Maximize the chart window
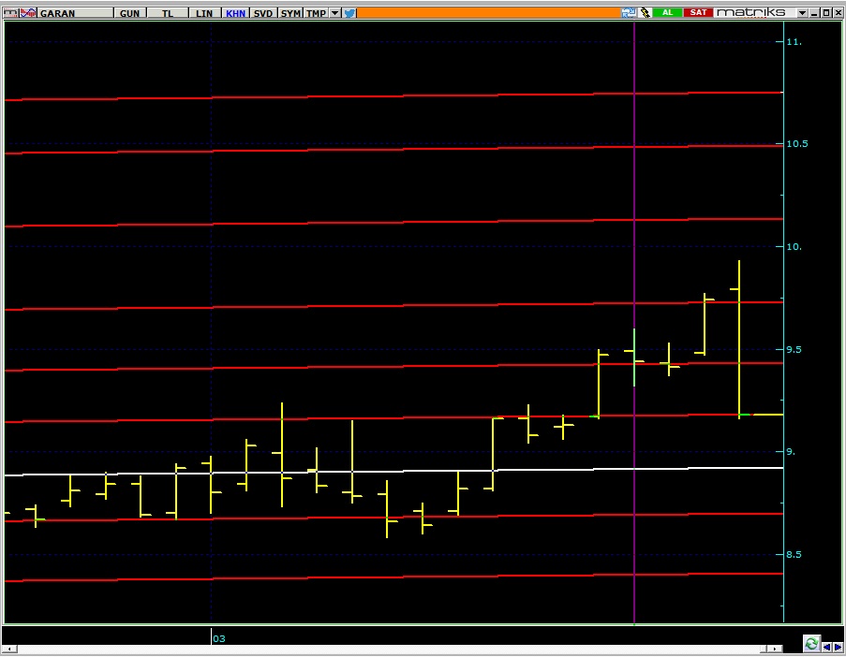The image size is (846, 657). (826, 13)
